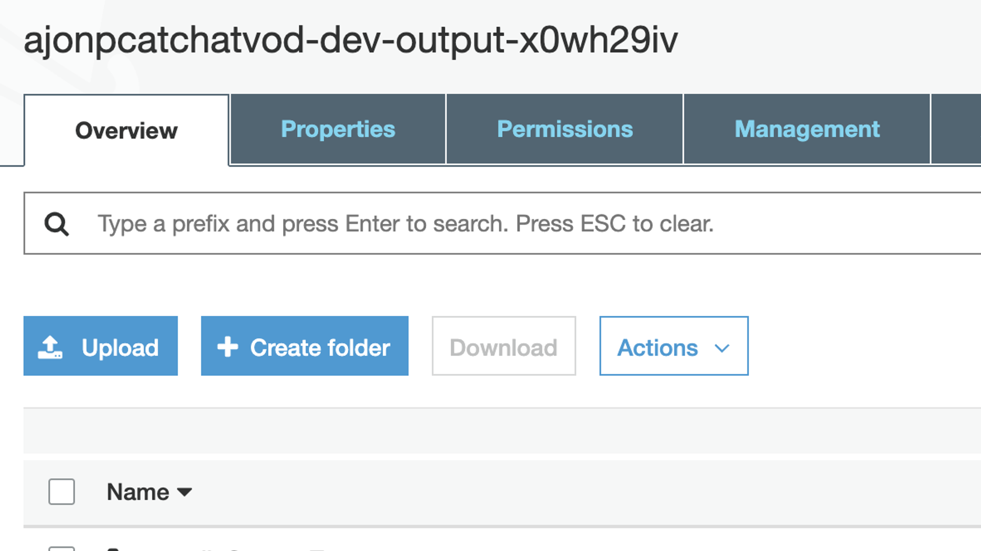981x551 pixels.
Task: Open the partially visible tab after Management
Action: [956, 129]
